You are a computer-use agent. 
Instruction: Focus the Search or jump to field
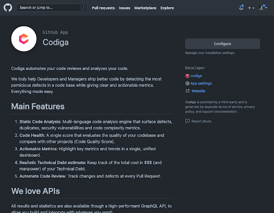click(52, 7)
